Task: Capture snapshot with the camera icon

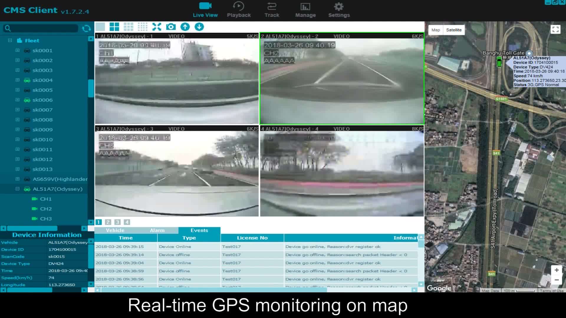Action: pyautogui.click(x=171, y=27)
